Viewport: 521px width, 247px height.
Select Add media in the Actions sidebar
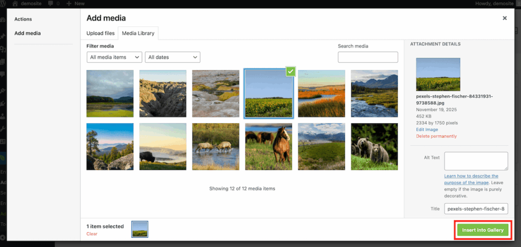coord(27,33)
